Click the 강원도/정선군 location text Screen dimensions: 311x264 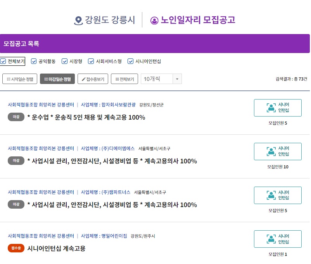151,105
